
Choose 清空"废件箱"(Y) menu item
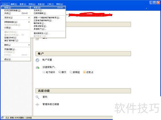point(16,40)
